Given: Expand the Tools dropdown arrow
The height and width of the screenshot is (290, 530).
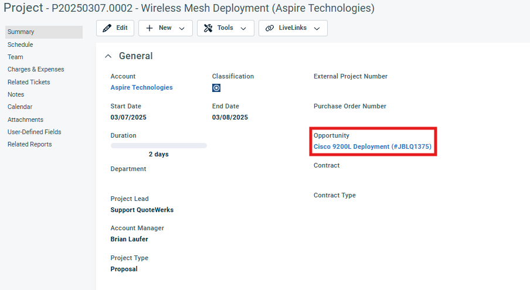Looking at the screenshot, I should pos(243,28).
